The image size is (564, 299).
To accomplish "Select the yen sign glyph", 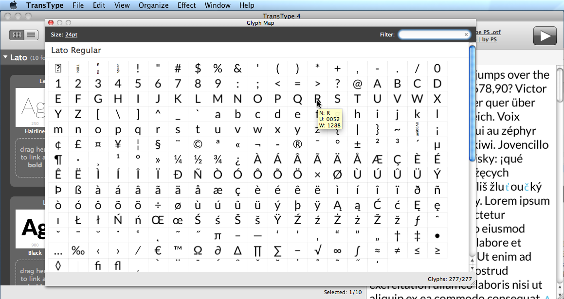I will click(118, 144).
